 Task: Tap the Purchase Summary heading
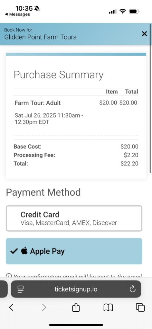pyautogui.click(x=59, y=75)
